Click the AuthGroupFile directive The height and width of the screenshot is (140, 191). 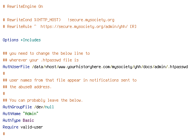pos(17,107)
